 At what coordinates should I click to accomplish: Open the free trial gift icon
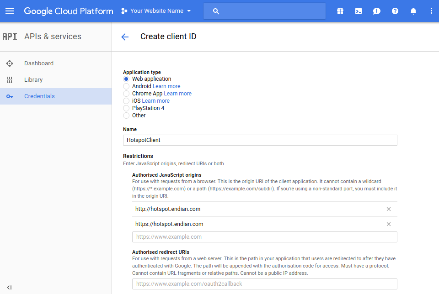(x=340, y=11)
